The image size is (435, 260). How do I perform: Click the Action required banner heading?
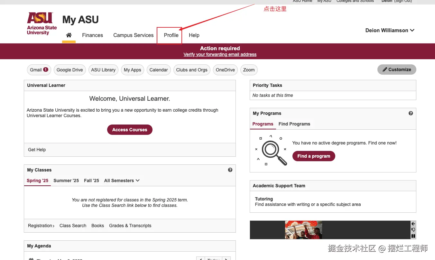point(220,48)
